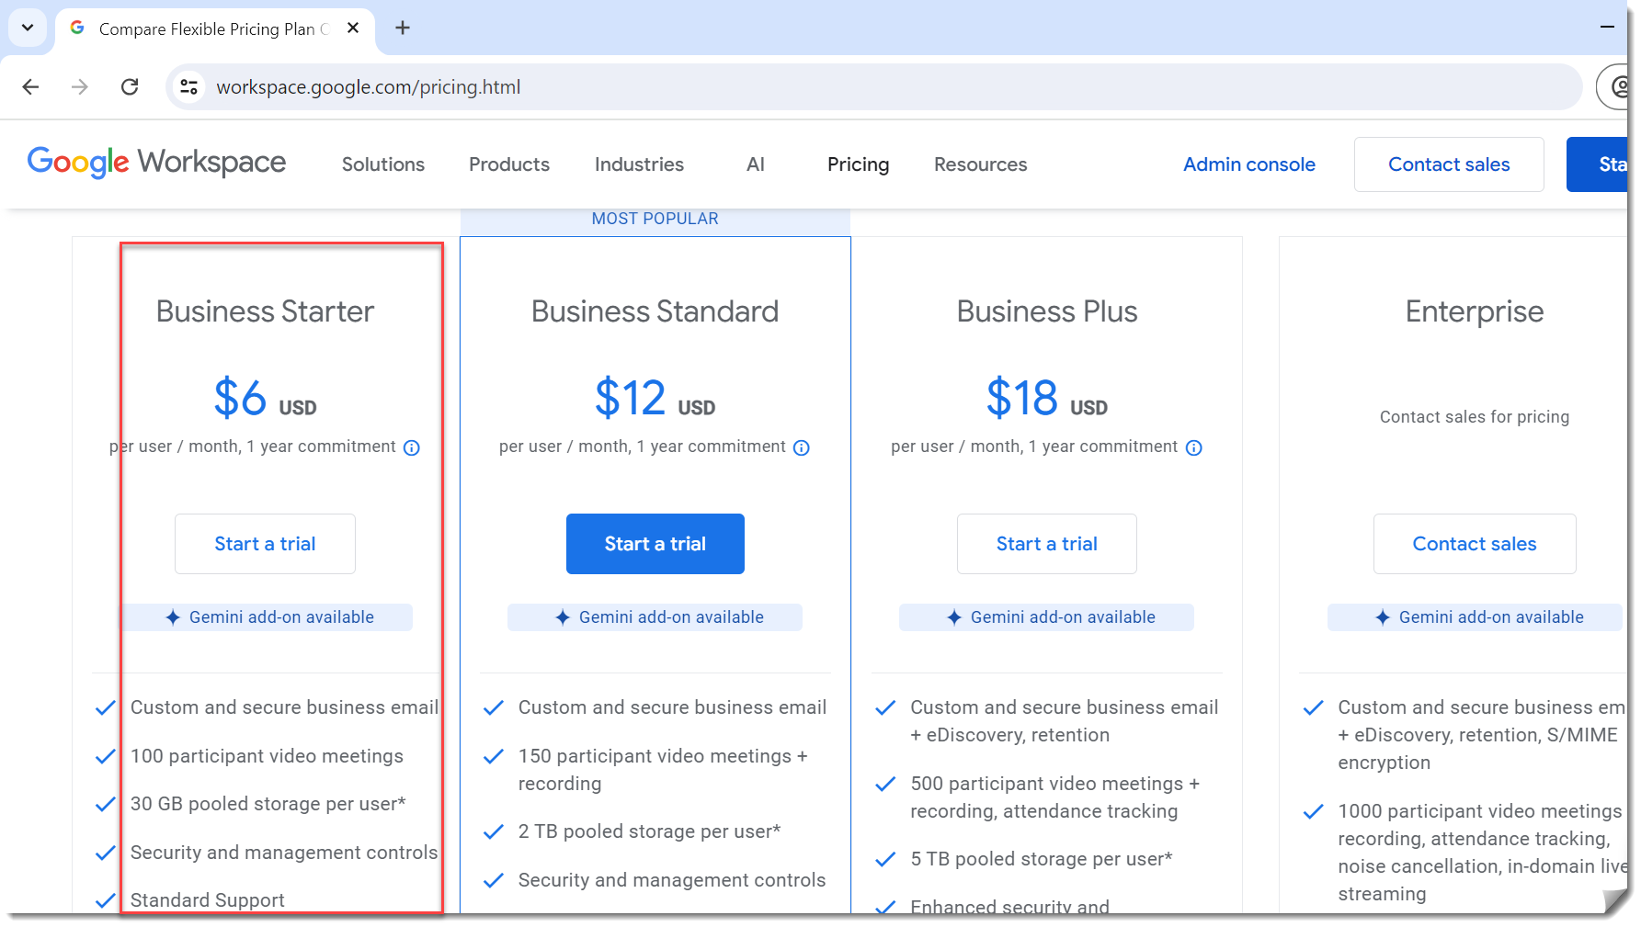Close the Compare Flexible Pricing tab
This screenshot has width=1641, height=927.
(353, 28)
